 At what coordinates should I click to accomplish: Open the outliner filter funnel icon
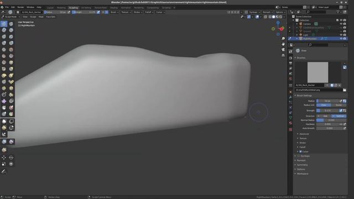tap(338, 12)
